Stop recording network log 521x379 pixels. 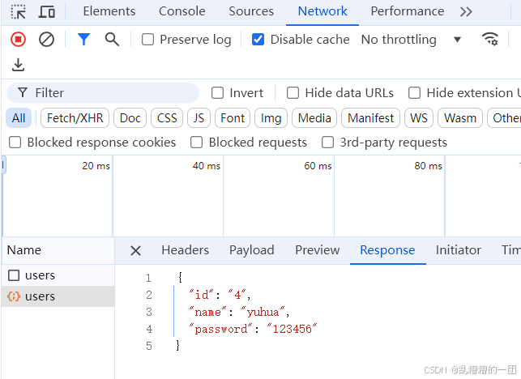19,40
